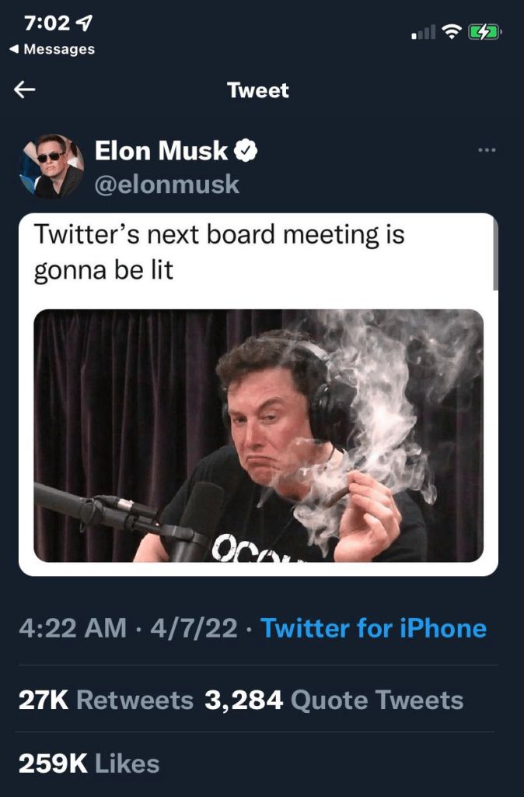Image resolution: width=524 pixels, height=797 pixels.
Task: Open the @elonmusk handle
Action: [167, 185]
